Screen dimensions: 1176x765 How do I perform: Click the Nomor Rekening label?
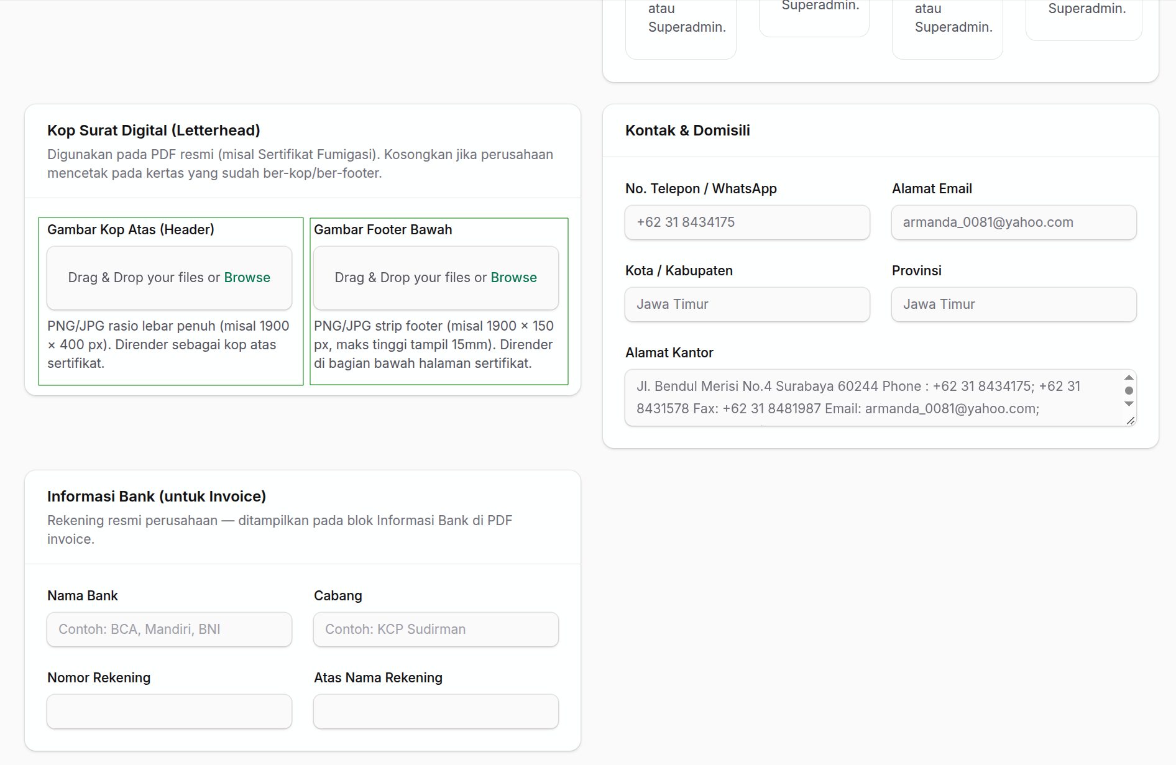(99, 678)
